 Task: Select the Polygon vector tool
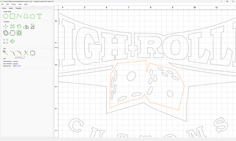[32, 16]
